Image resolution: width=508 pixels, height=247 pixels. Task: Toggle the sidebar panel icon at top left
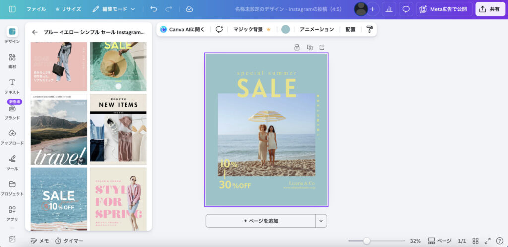tap(12, 9)
